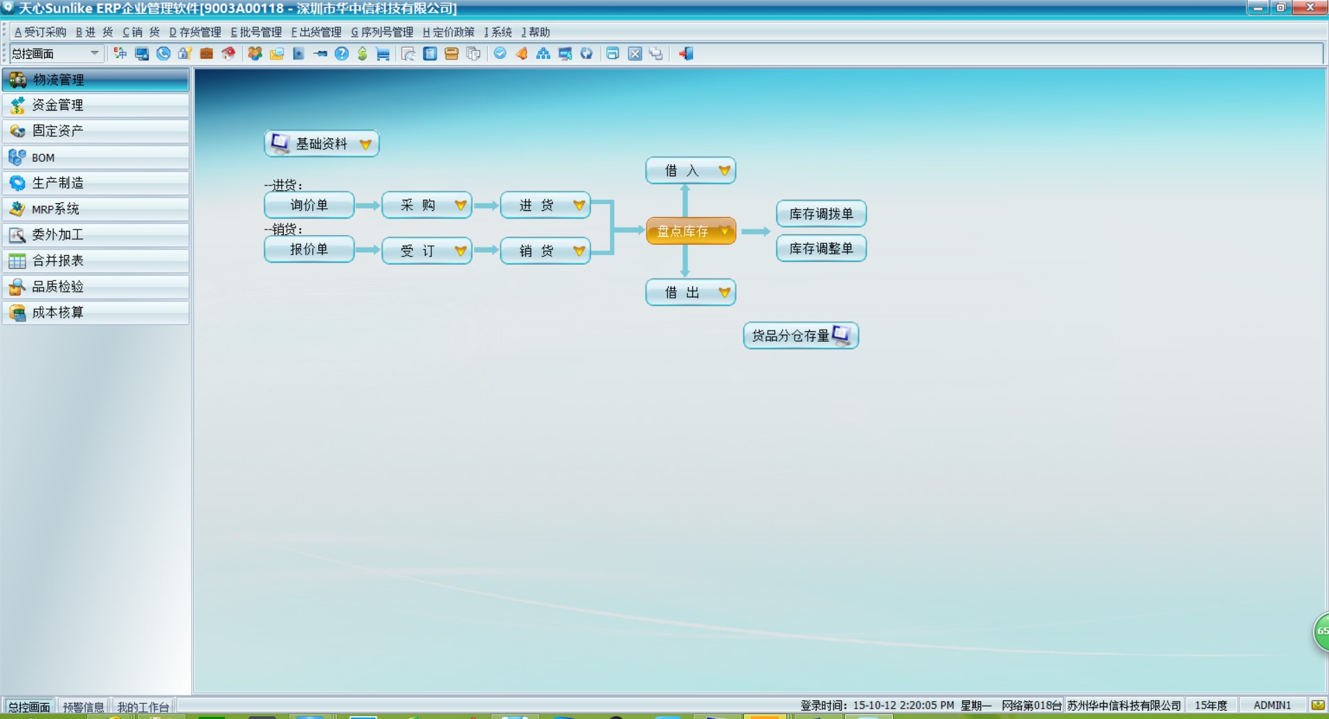Click the language translation toolbar icon
1329x719 pixels.
click(x=120, y=53)
